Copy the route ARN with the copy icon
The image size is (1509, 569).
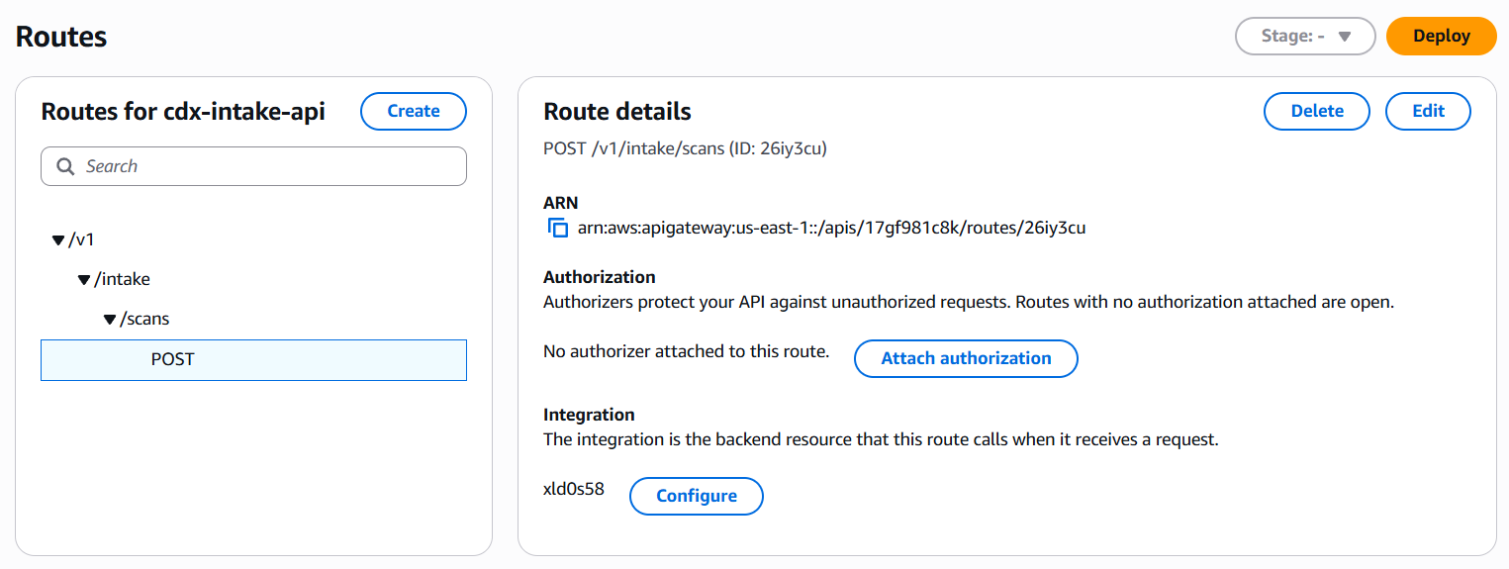point(558,229)
